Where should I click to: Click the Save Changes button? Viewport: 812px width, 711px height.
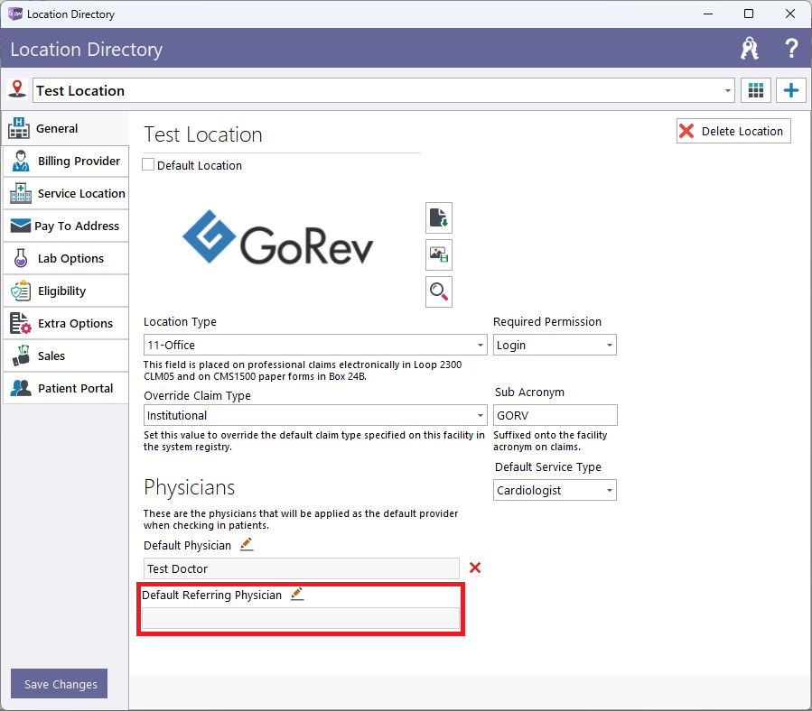pyautogui.click(x=59, y=684)
